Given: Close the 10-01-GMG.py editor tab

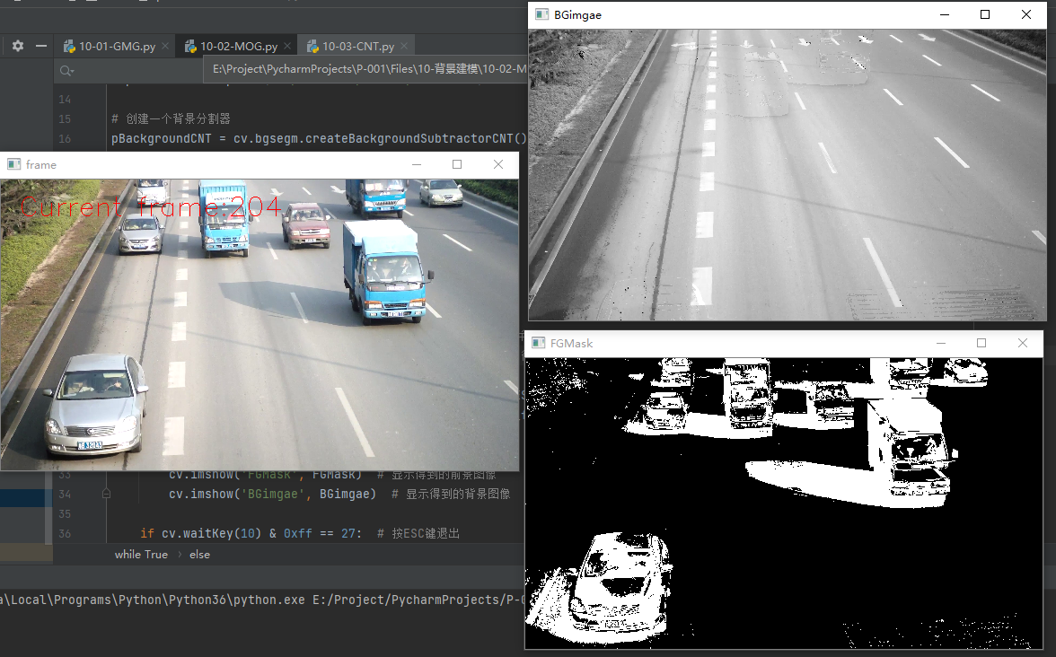Looking at the screenshot, I should (165, 46).
